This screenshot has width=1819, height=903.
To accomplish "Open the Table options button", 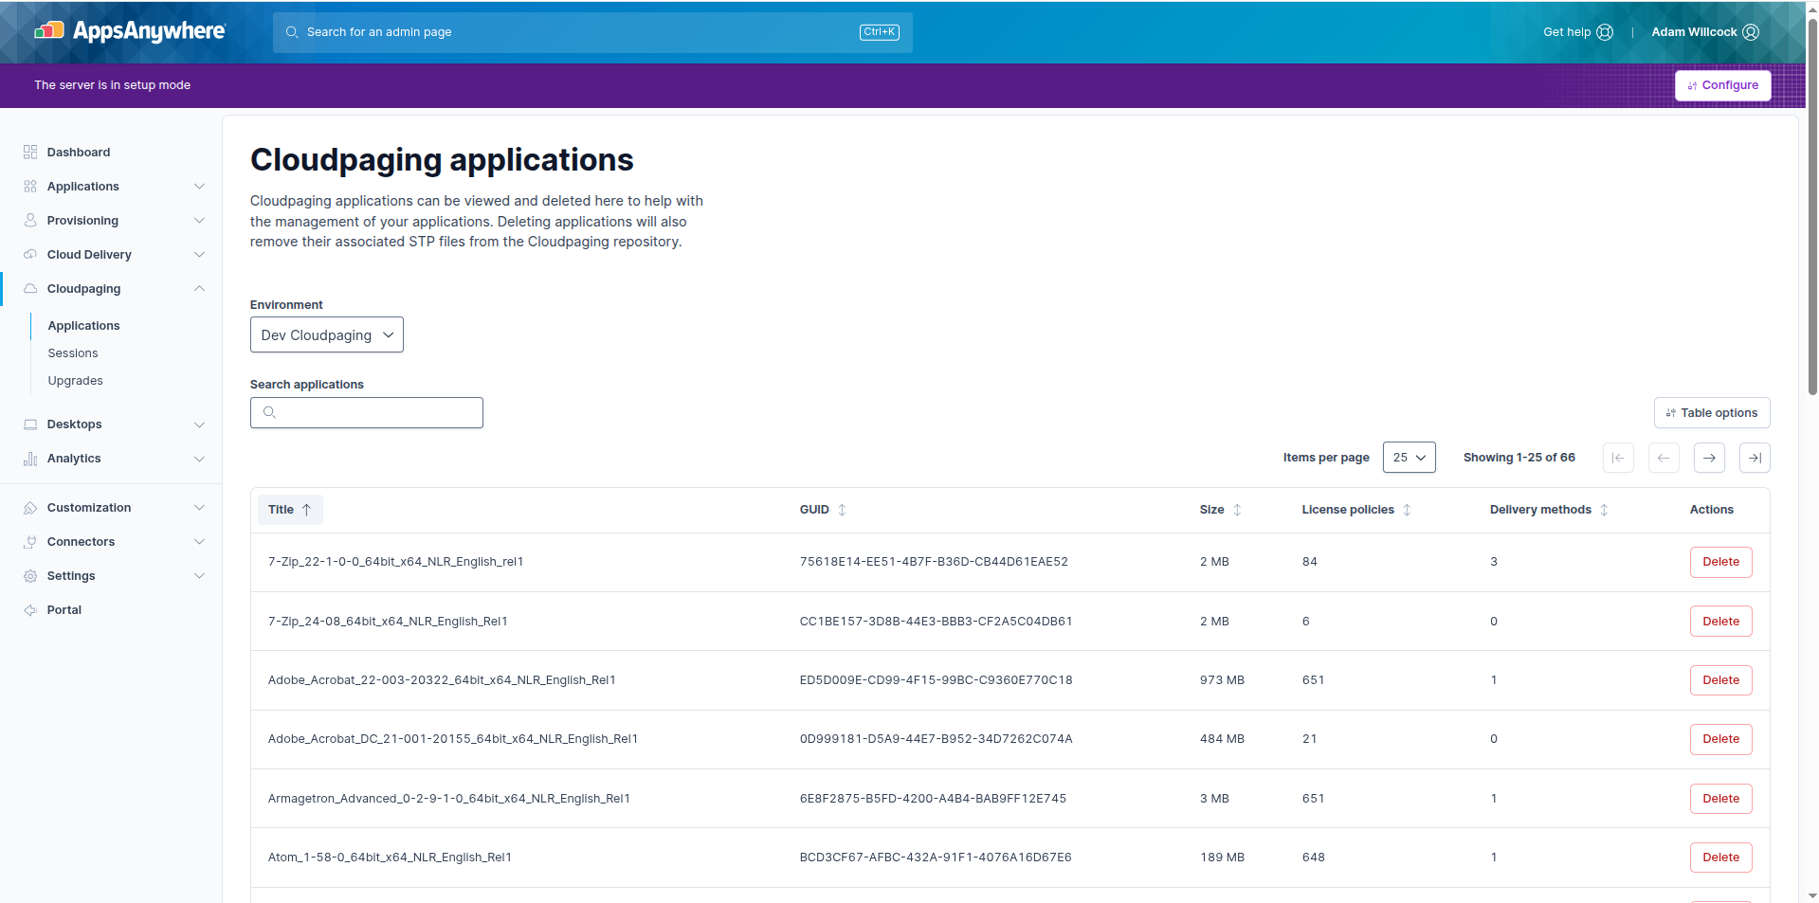I will (1711, 413).
